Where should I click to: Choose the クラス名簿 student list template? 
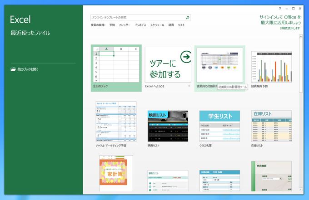220,126
